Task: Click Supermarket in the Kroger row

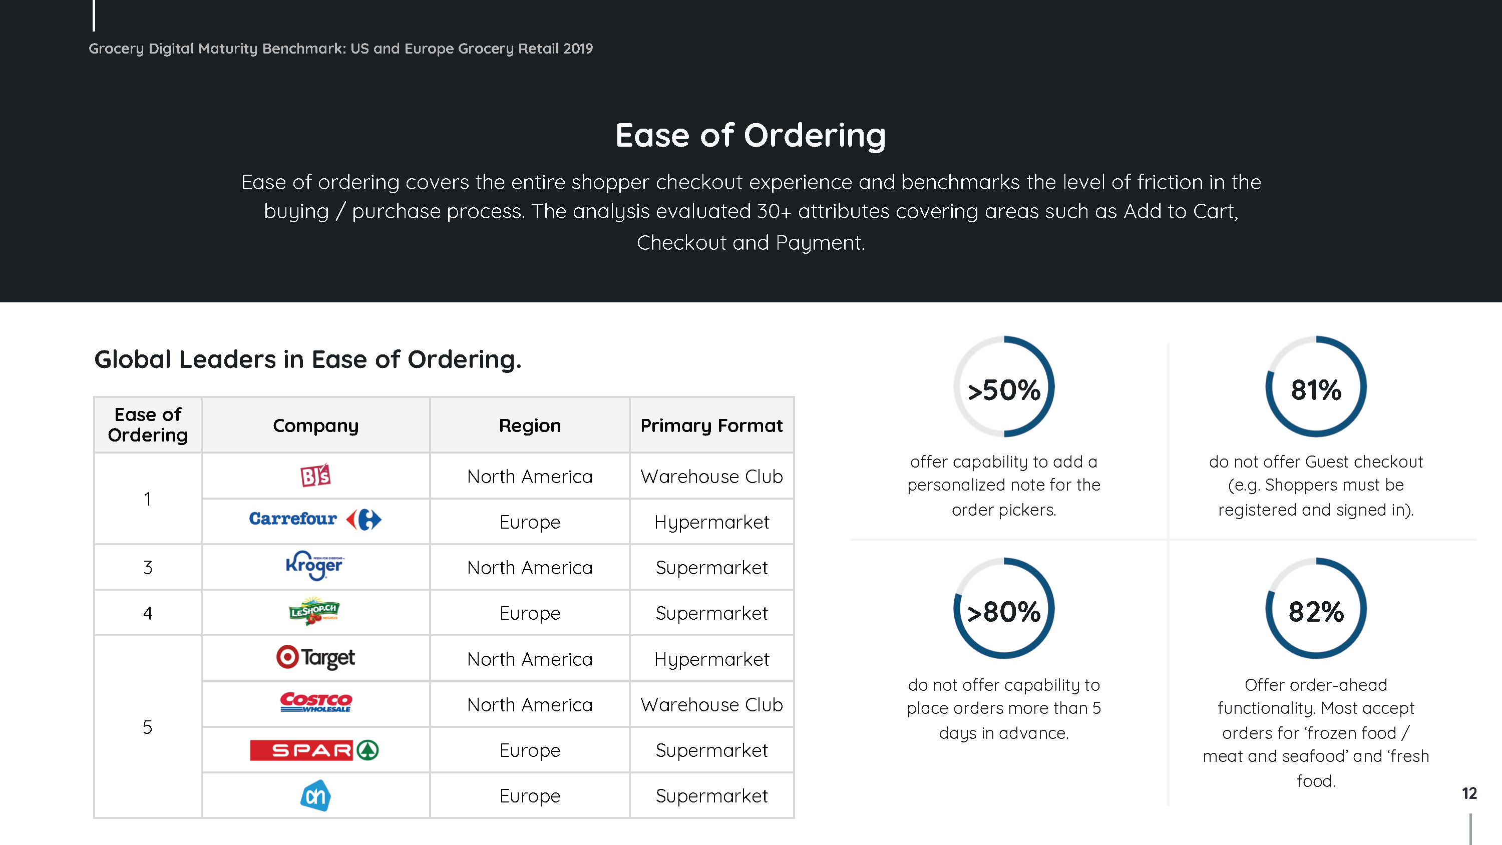Action: point(711,567)
